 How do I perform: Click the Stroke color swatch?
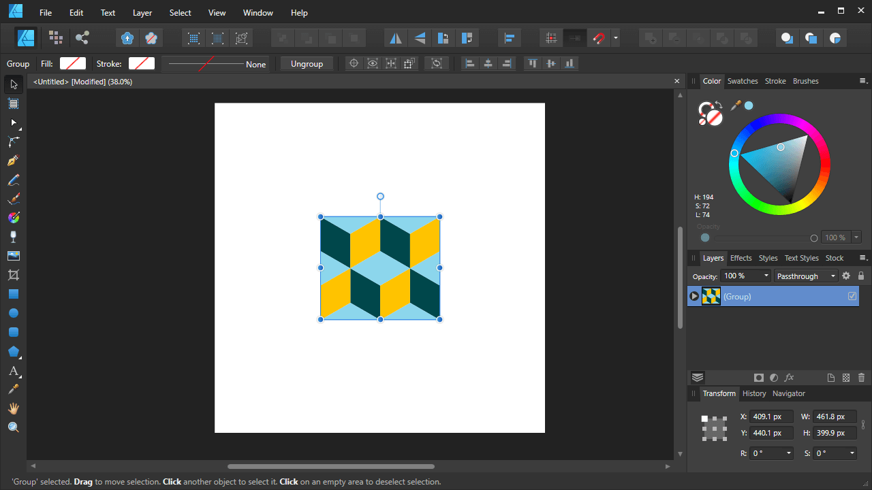pos(142,63)
